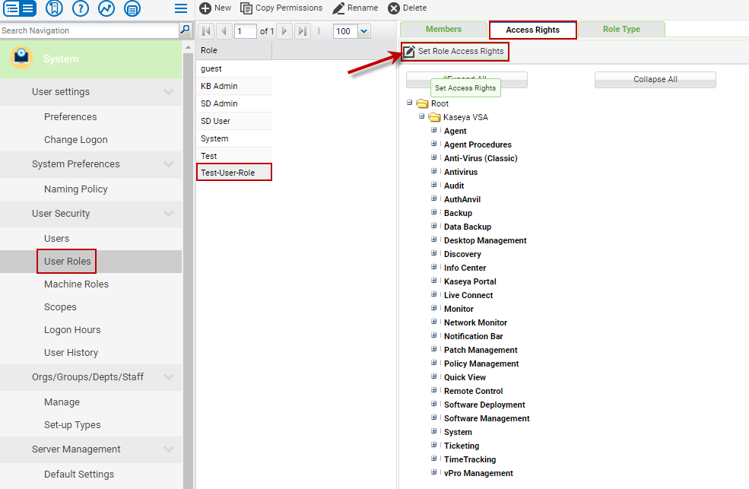Open the navigation list view icon
This screenshot has height=489, width=749.
point(20,8)
